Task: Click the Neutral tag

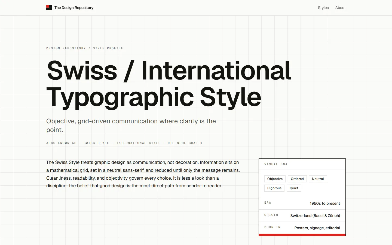Action: 318,179
